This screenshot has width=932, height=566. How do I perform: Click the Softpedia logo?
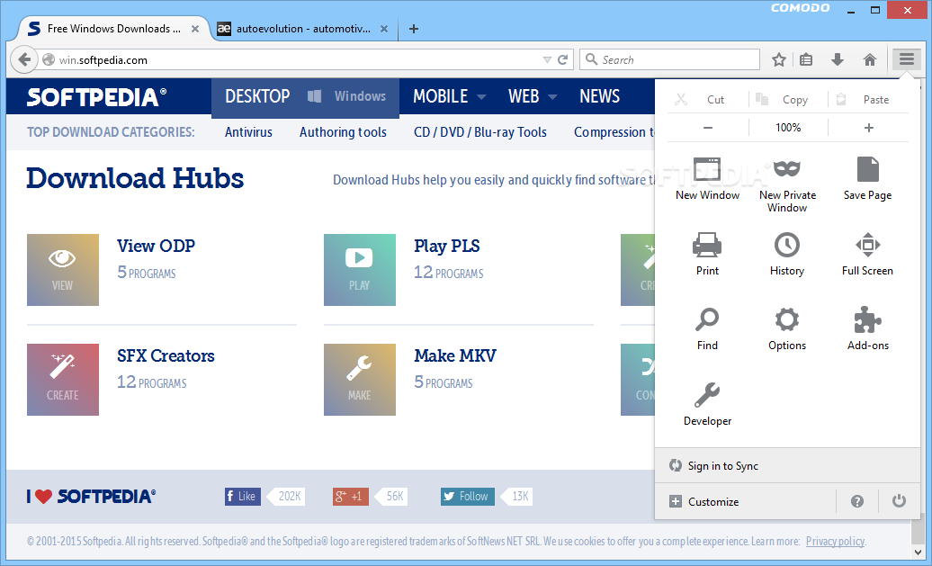click(x=96, y=97)
